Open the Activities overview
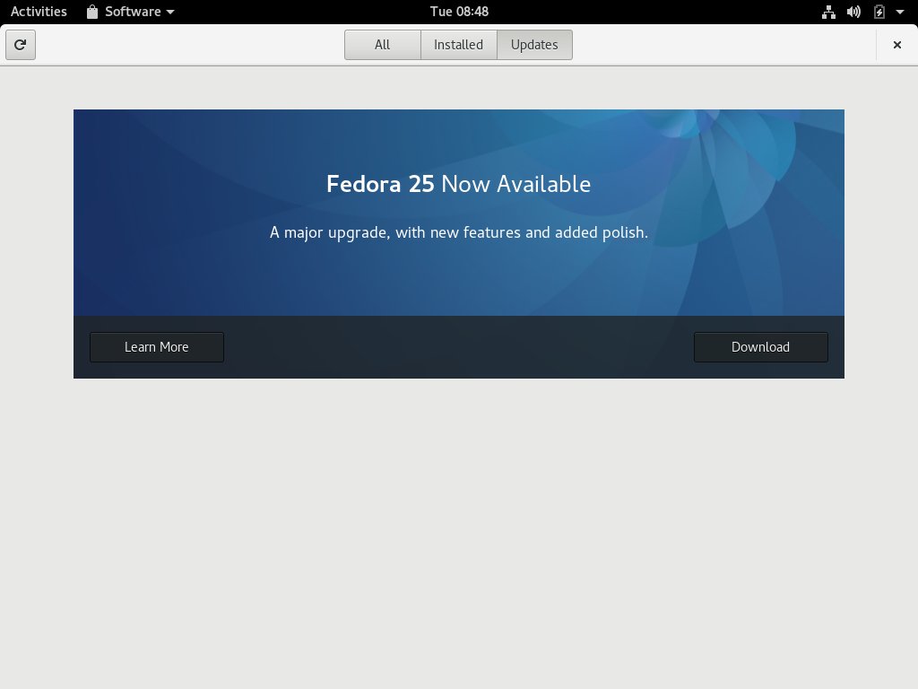 pos(39,12)
